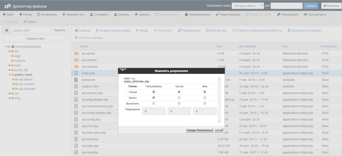
Task: Expand the etc folder in tree
Action: [x=10, y=51]
